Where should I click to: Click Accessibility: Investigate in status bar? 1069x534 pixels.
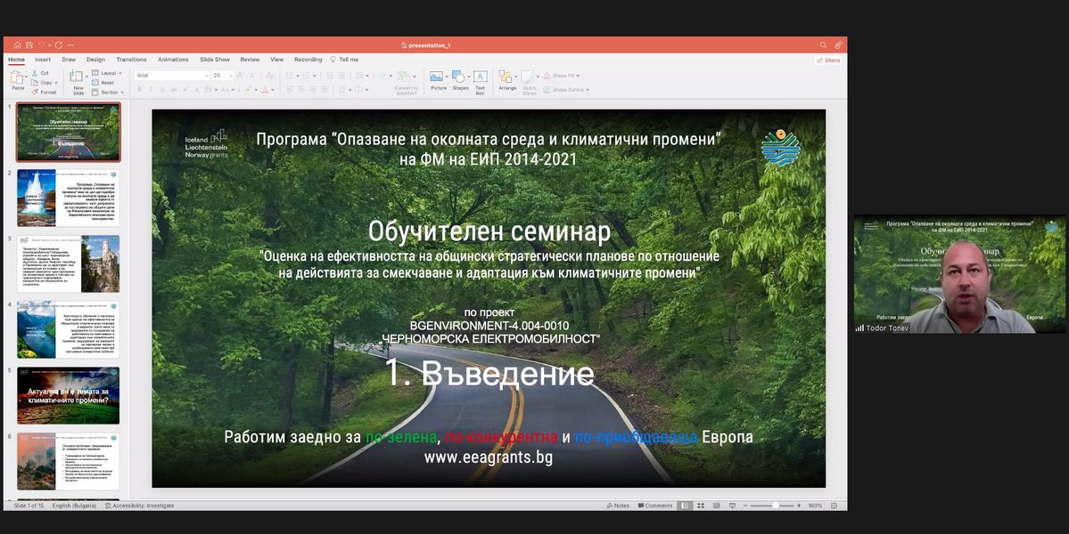click(x=140, y=506)
